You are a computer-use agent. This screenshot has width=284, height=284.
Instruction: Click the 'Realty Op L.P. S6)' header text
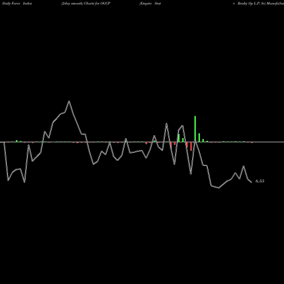click(252, 3)
